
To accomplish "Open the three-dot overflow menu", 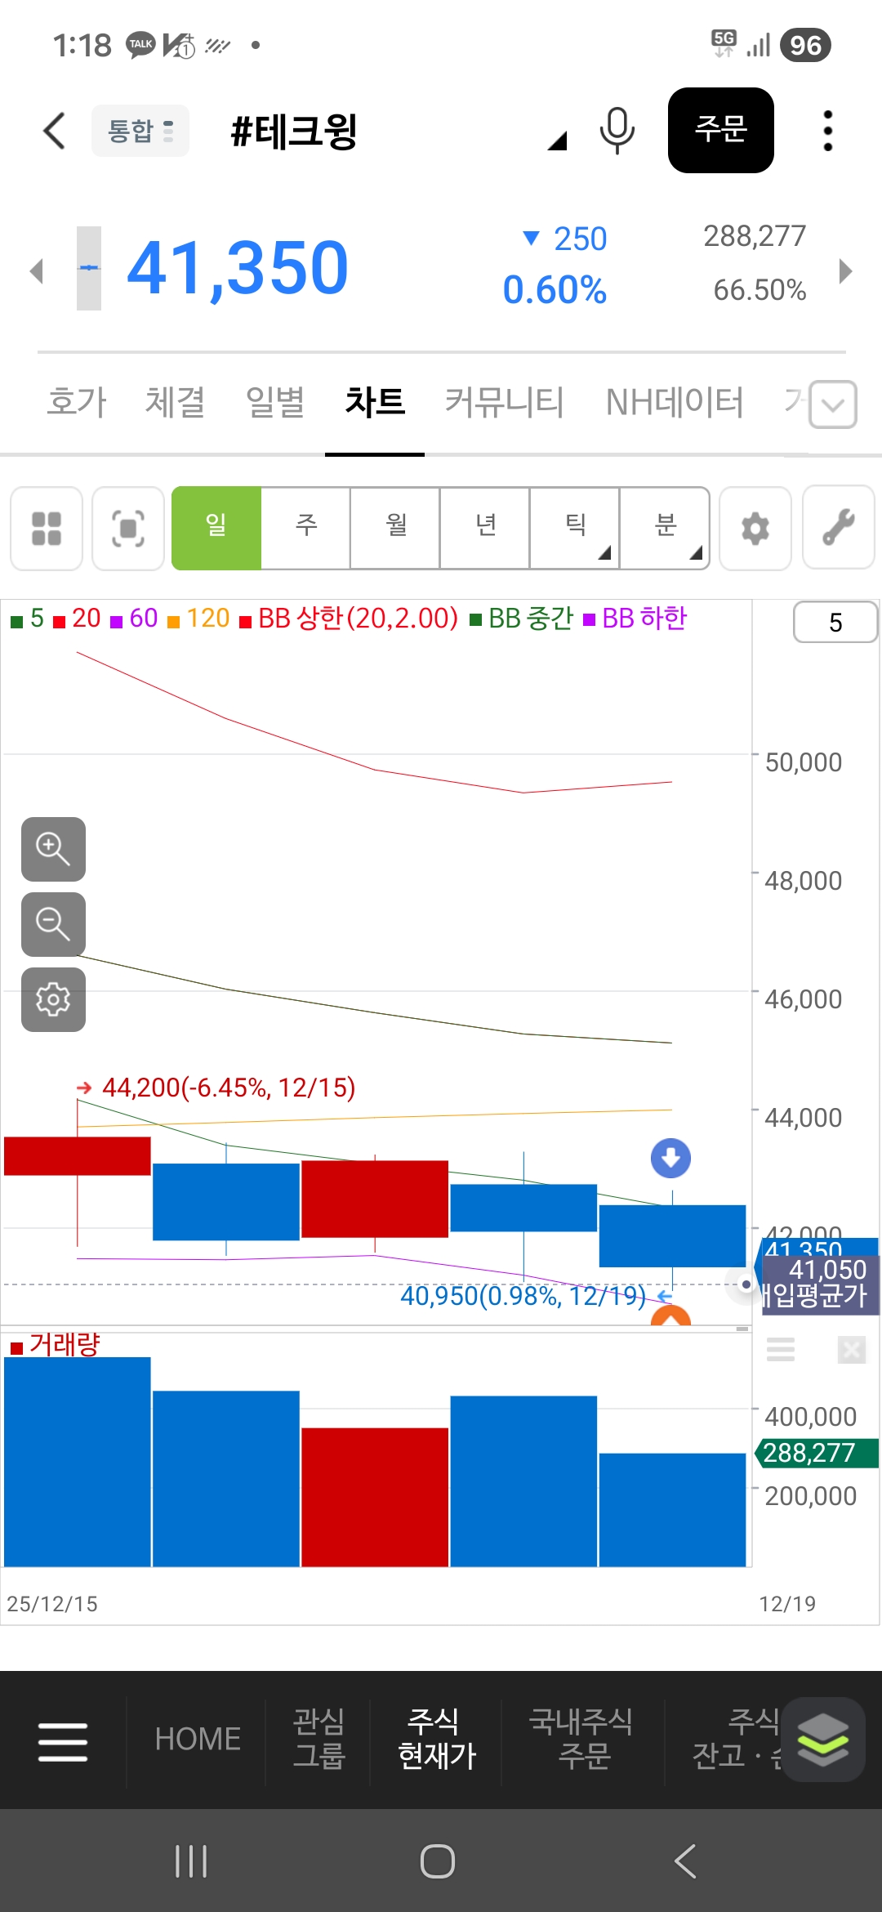I will 827,131.
